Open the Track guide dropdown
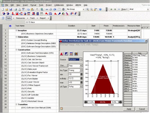Screen dimensions: 150x113 37,18
